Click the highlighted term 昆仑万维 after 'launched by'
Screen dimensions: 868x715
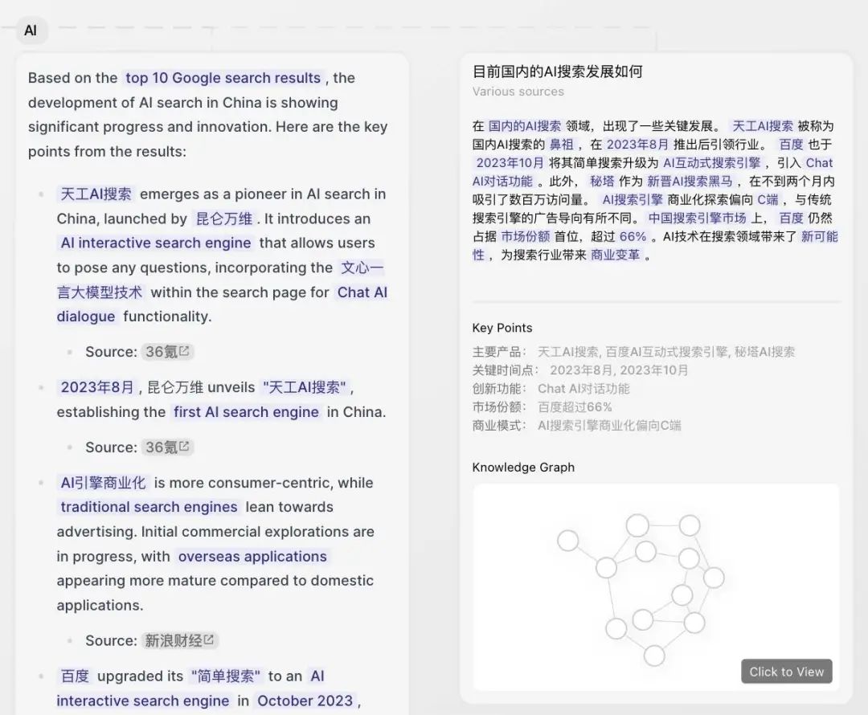click(224, 219)
